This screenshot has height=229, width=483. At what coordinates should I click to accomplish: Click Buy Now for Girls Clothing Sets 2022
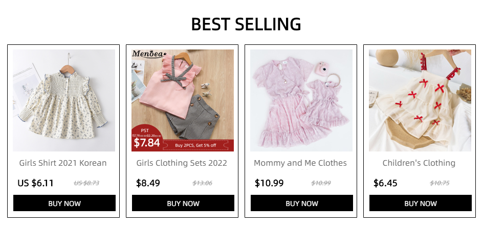[183, 203]
